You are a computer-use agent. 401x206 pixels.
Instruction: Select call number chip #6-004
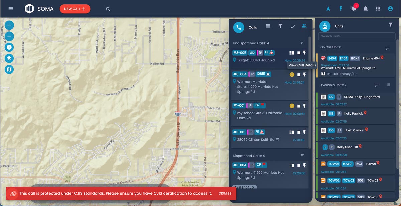click(240, 74)
